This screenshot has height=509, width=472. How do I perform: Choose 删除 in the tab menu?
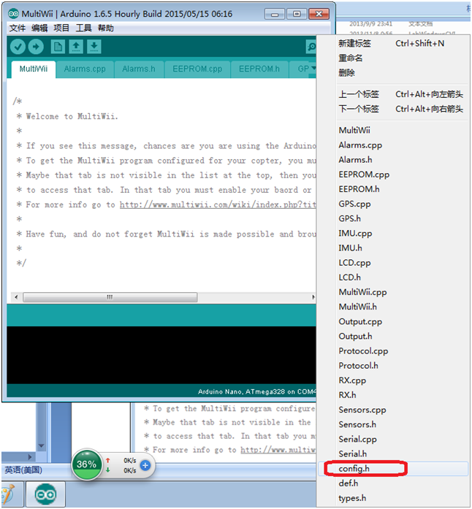pos(393,73)
